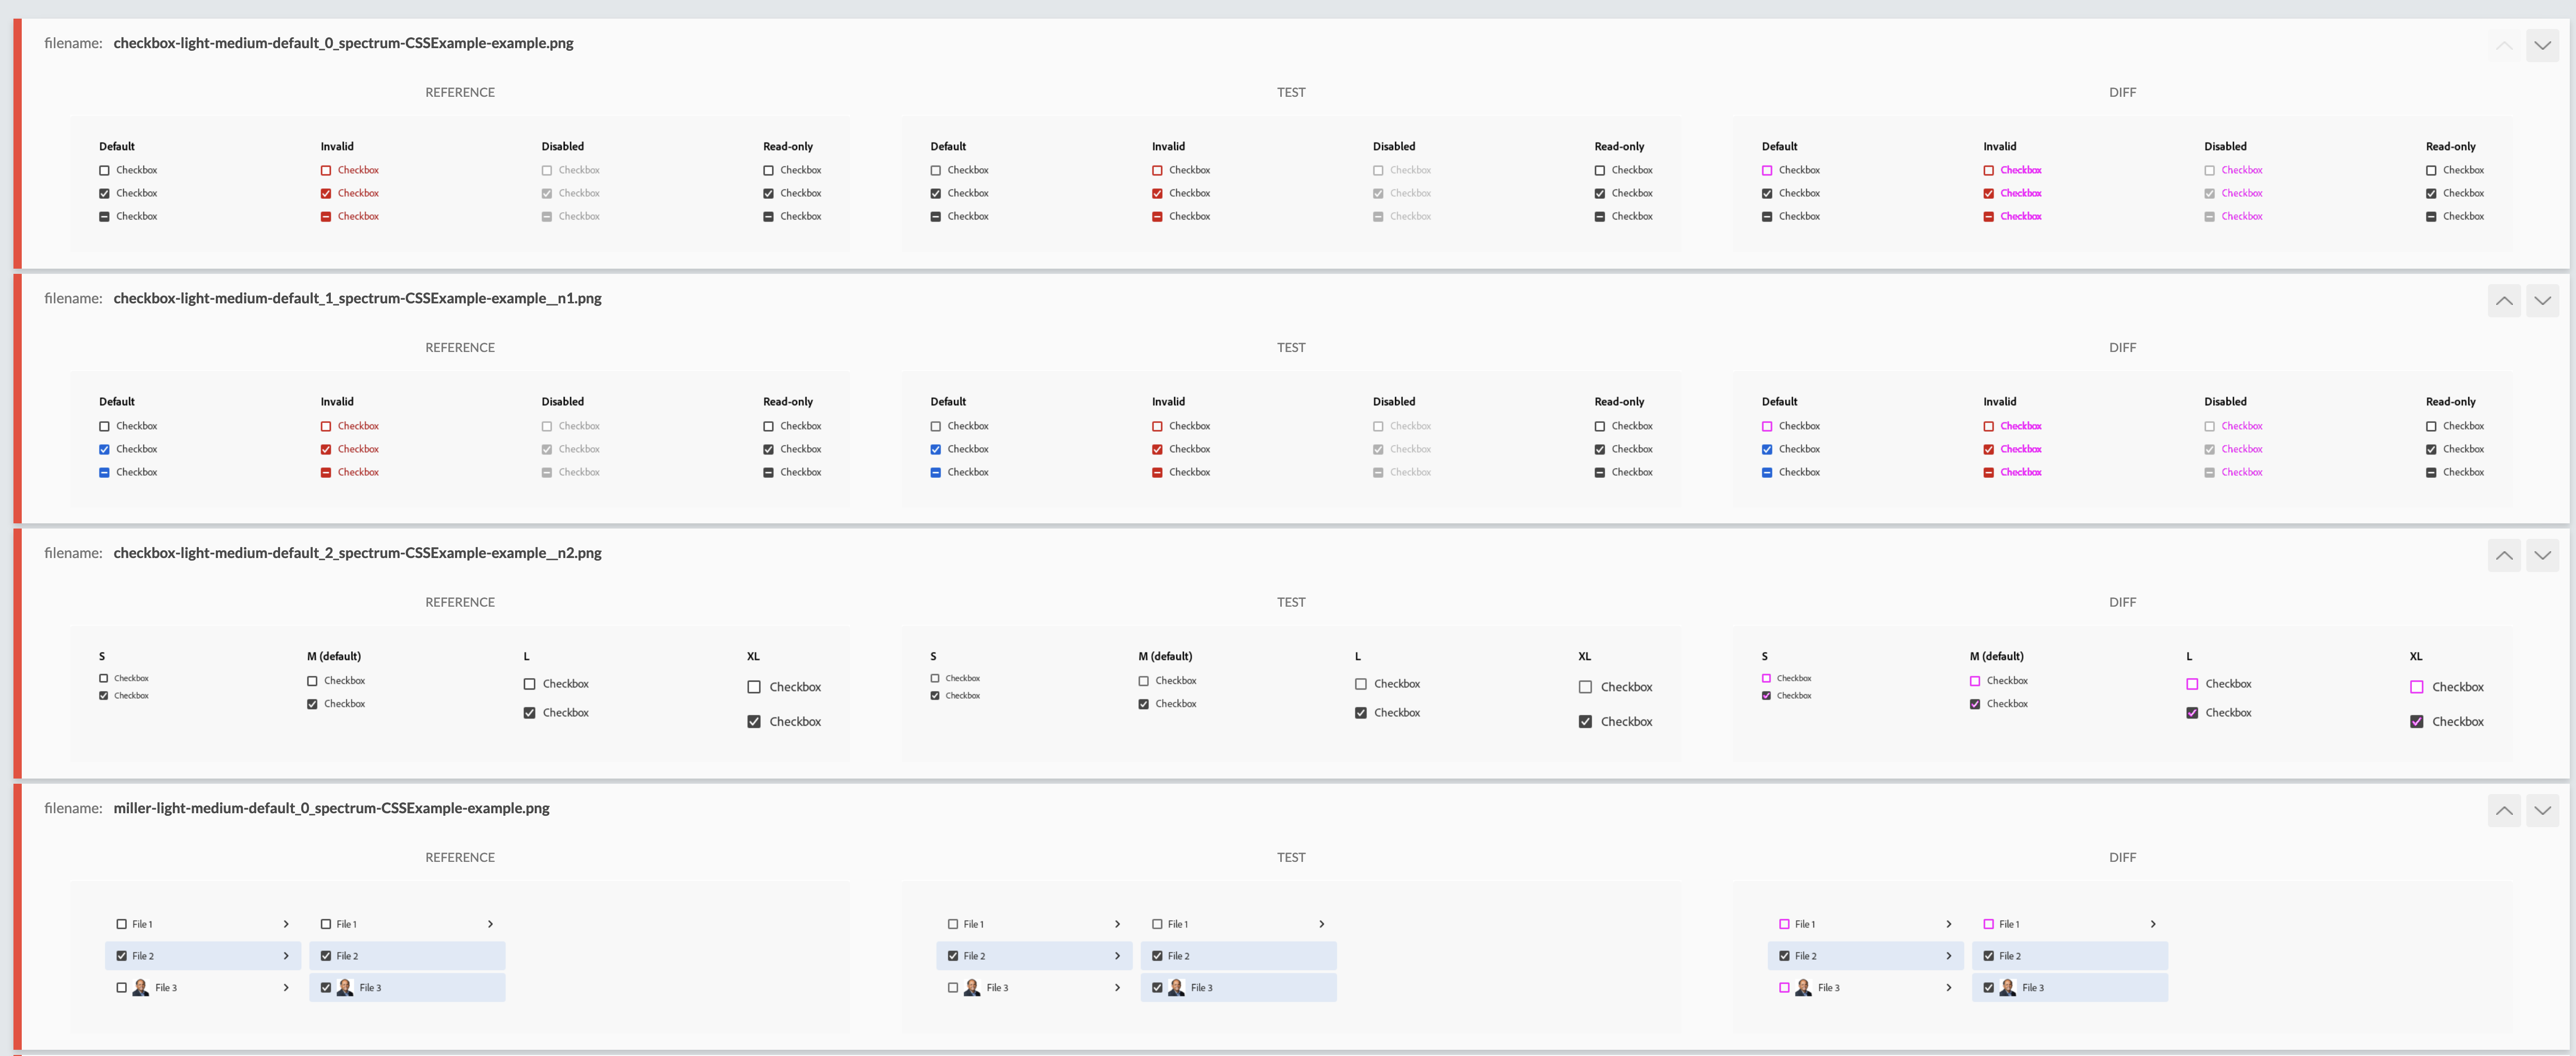Image resolution: width=2576 pixels, height=1056 pixels.
Task: Click red status bar left of checkbox-default_2 row
Action: point(17,652)
